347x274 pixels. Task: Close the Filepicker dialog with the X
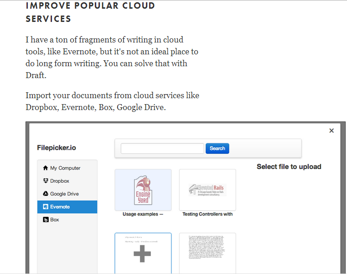pyautogui.click(x=331, y=131)
